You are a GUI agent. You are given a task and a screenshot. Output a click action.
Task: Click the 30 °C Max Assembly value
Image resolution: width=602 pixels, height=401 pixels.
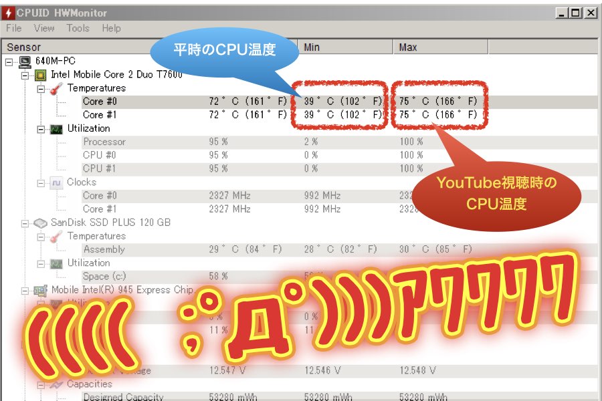tap(435, 249)
